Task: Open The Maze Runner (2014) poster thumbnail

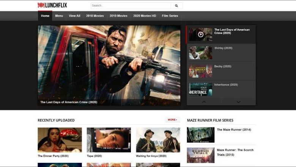Action: [201, 135]
